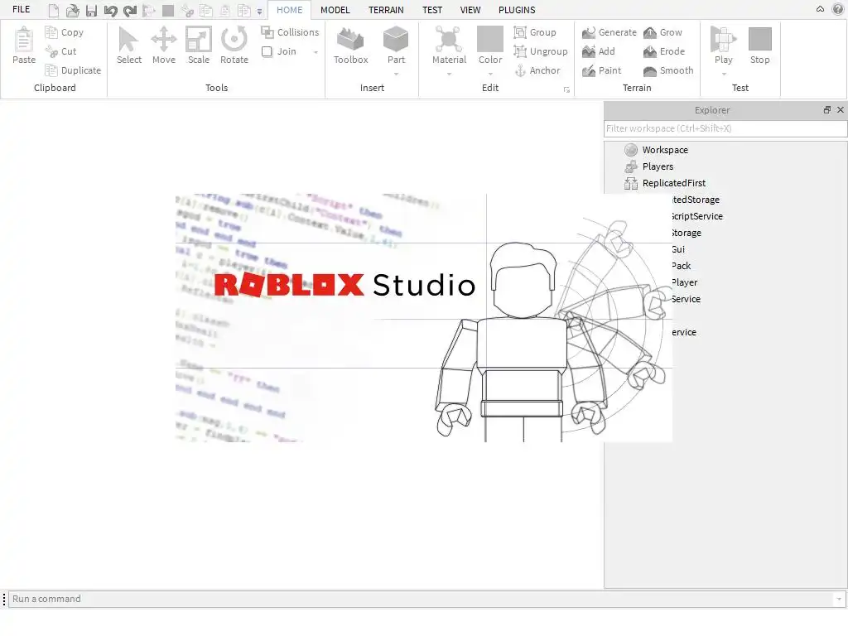Activate the Move tool
This screenshot has height=636, width=848.
[164, 46]
